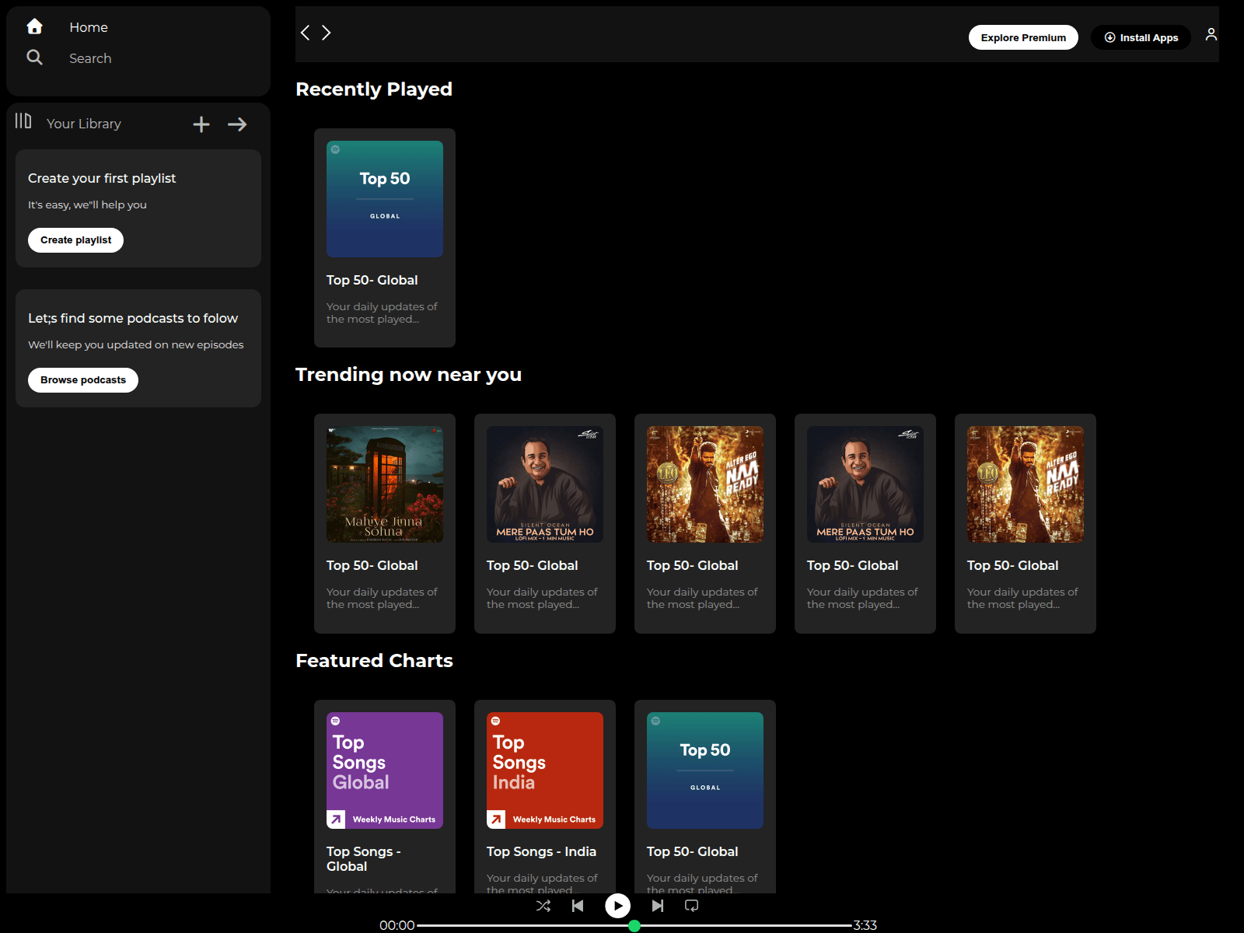This screenshot has width=1244, height=933.
Task: Click 'Create your first playlist' text
Action: pyautogui.click(x=102, y=178)
